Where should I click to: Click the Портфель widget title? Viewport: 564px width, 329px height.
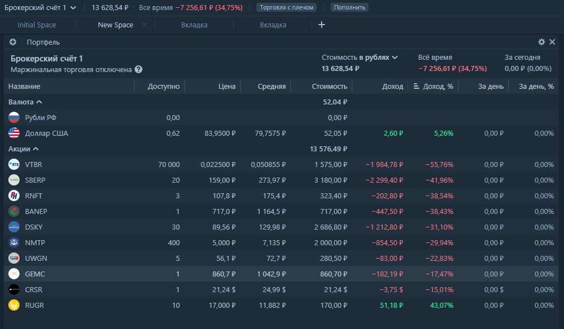coord(43,42)
